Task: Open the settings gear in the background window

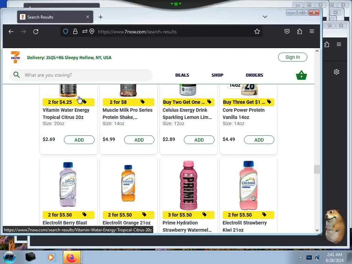Action: 336,72
